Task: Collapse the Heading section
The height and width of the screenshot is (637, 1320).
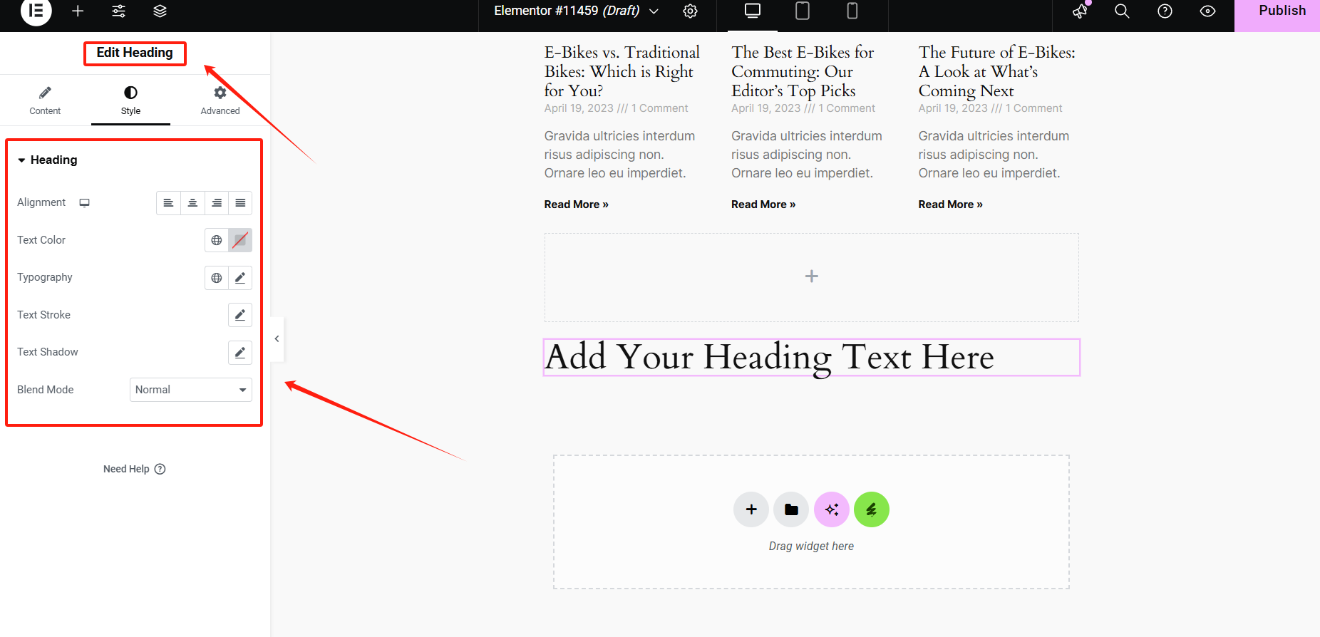Action: coord(48,160)
